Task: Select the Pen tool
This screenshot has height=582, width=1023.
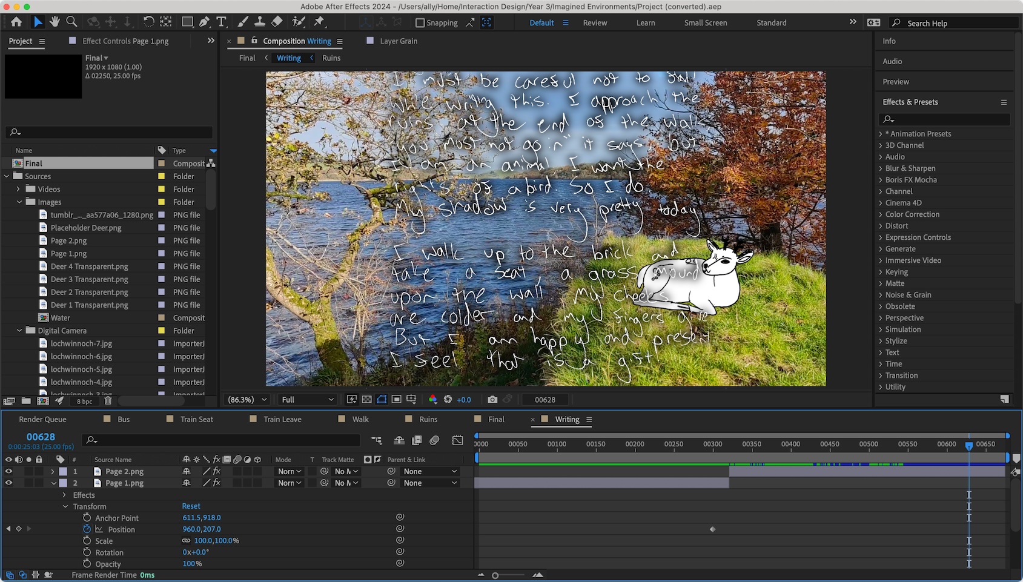Action: pos(205,22)
